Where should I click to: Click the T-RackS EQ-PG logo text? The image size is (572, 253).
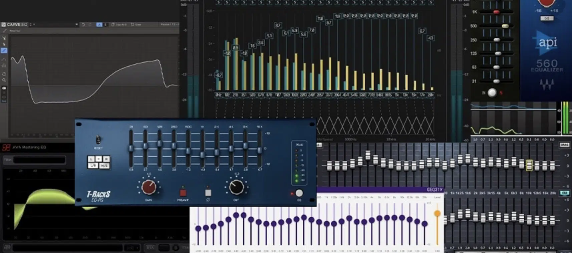(x=98, y=197)
